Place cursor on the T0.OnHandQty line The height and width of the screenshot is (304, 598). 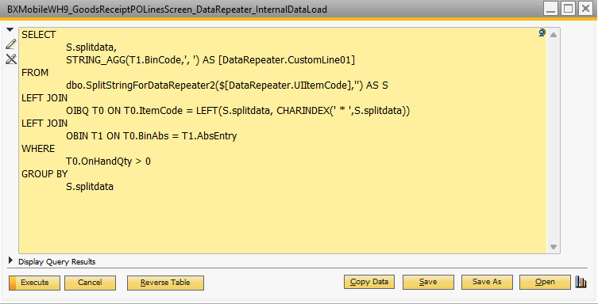pyautogui.click(x=108, y=161)
